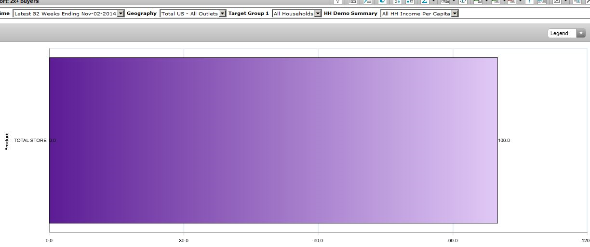The height and width of the screenshot is (247, 590).
Task: Expand the Legend dropdown
Action: tap(581, 33)
